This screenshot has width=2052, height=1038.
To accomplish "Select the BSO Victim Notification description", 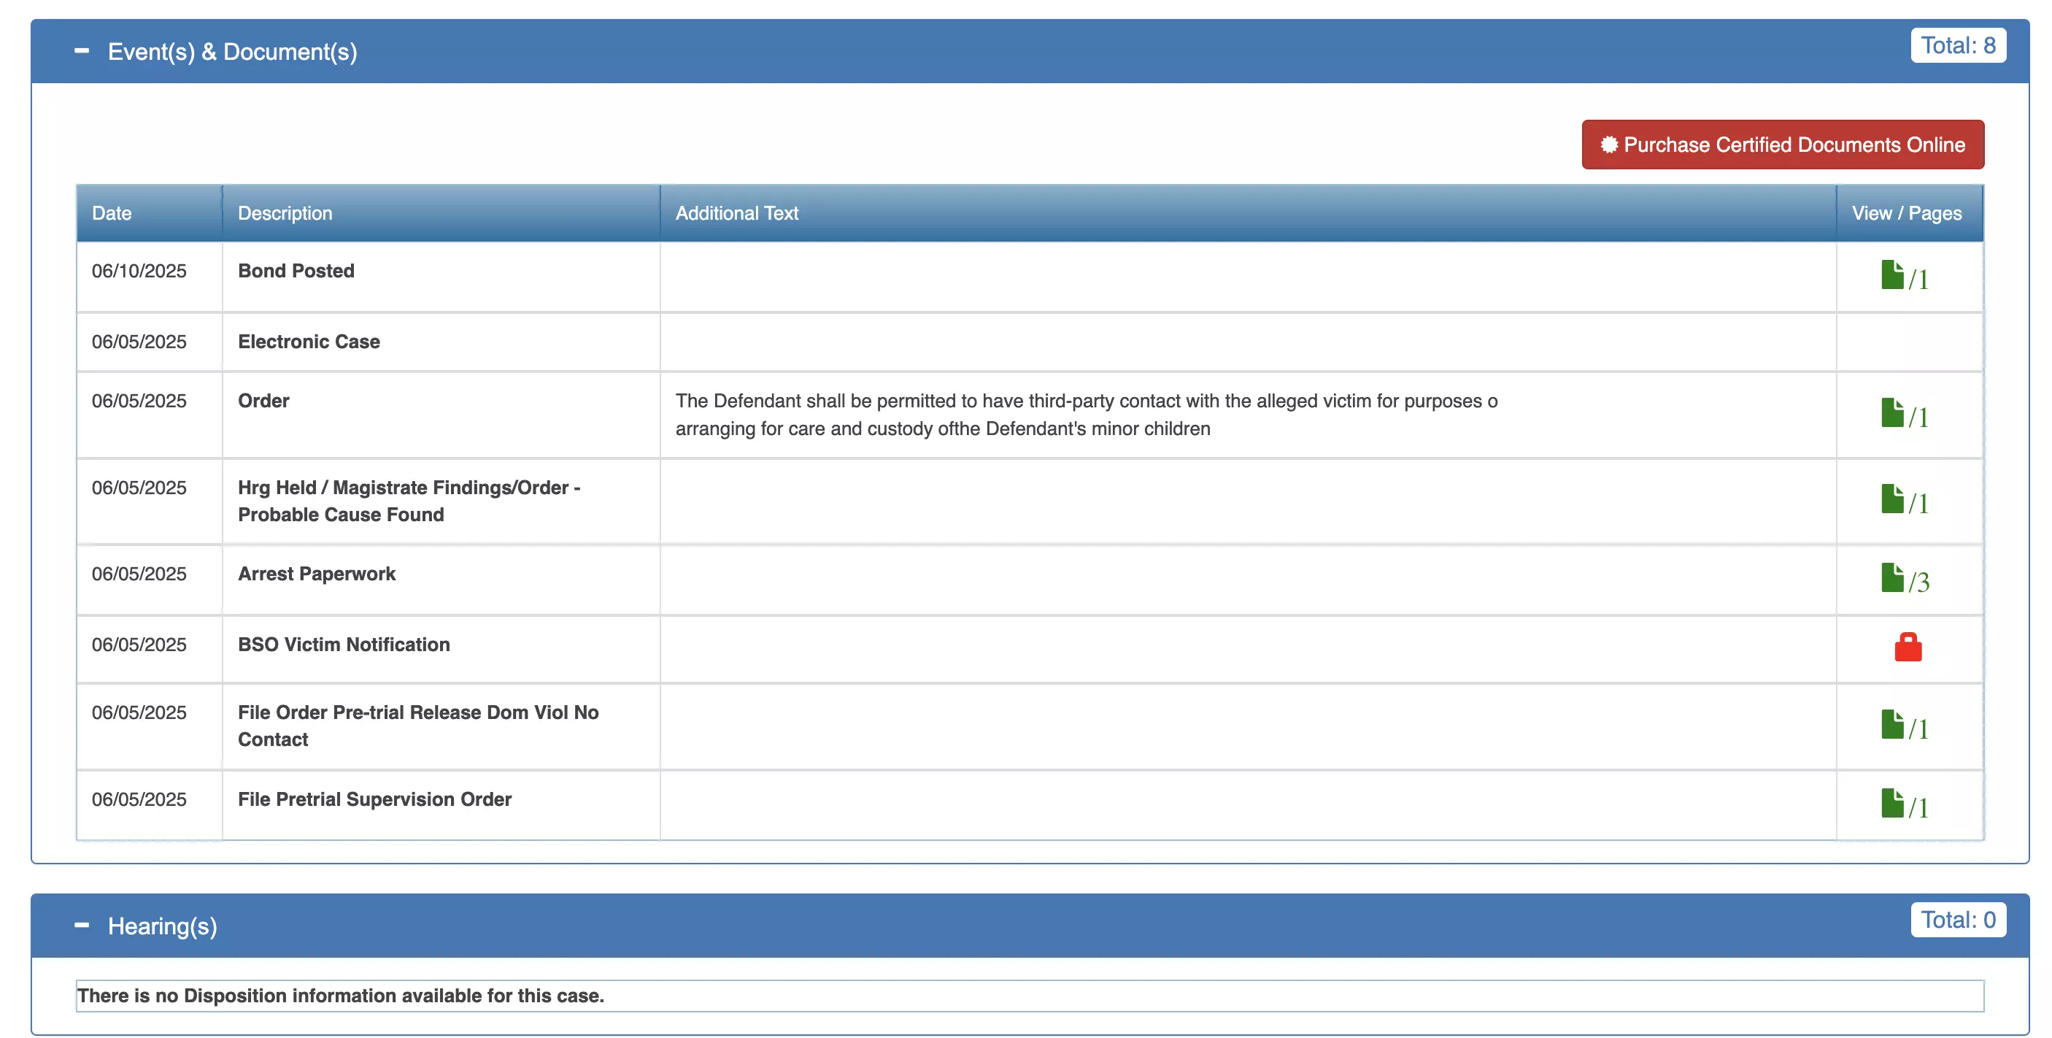I will 343,645.
